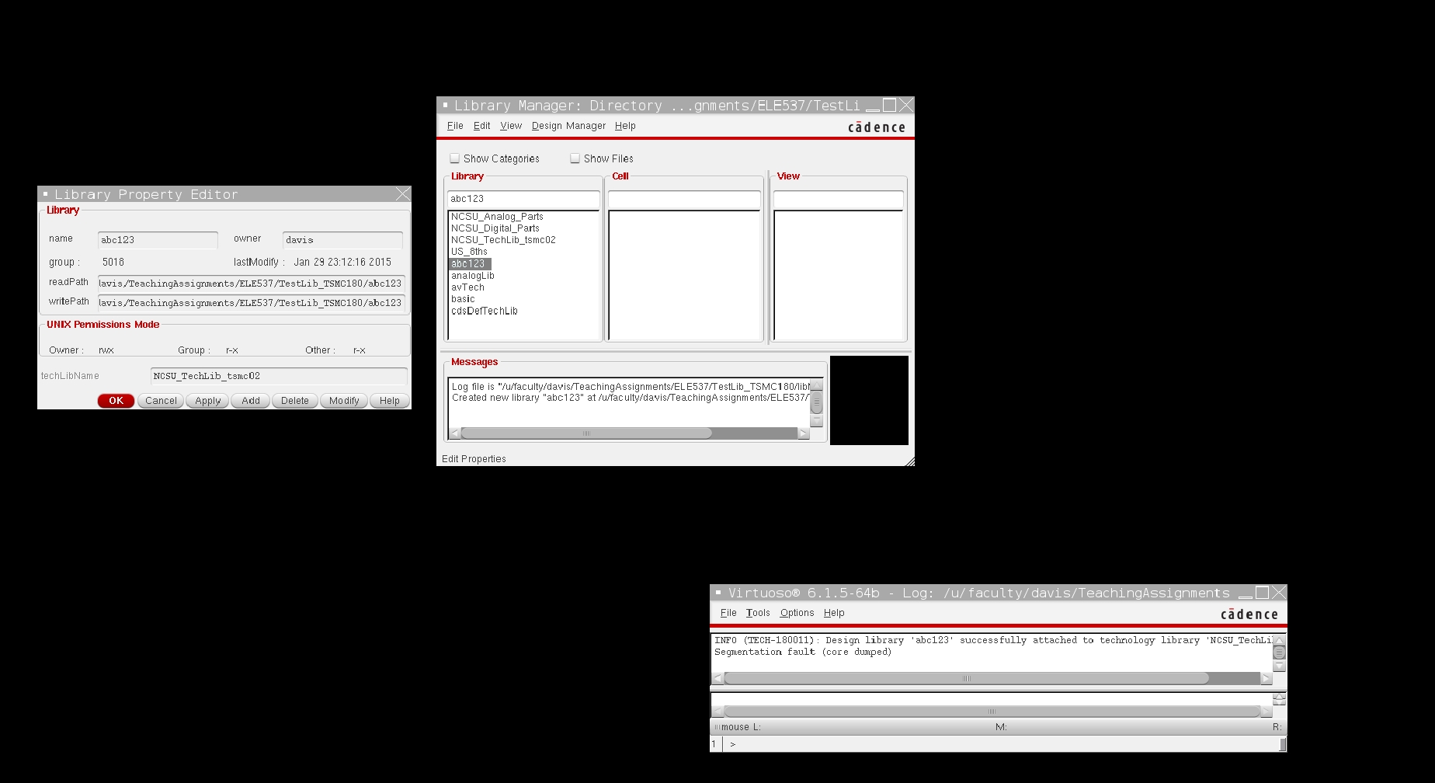Minimize the Virtuoso log window

[x=1246, y=593]
